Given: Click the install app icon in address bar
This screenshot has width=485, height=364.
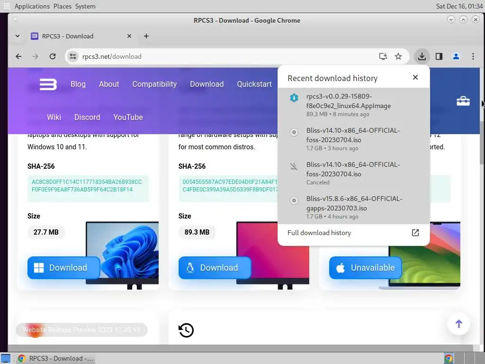Looking at the screenshot, I should point(383,56).
